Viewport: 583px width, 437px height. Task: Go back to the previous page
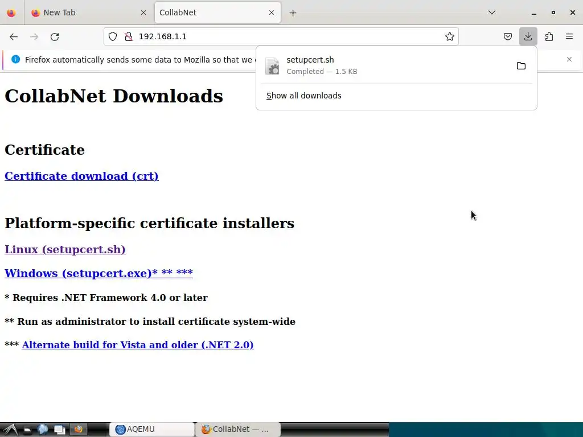(14, 36)
